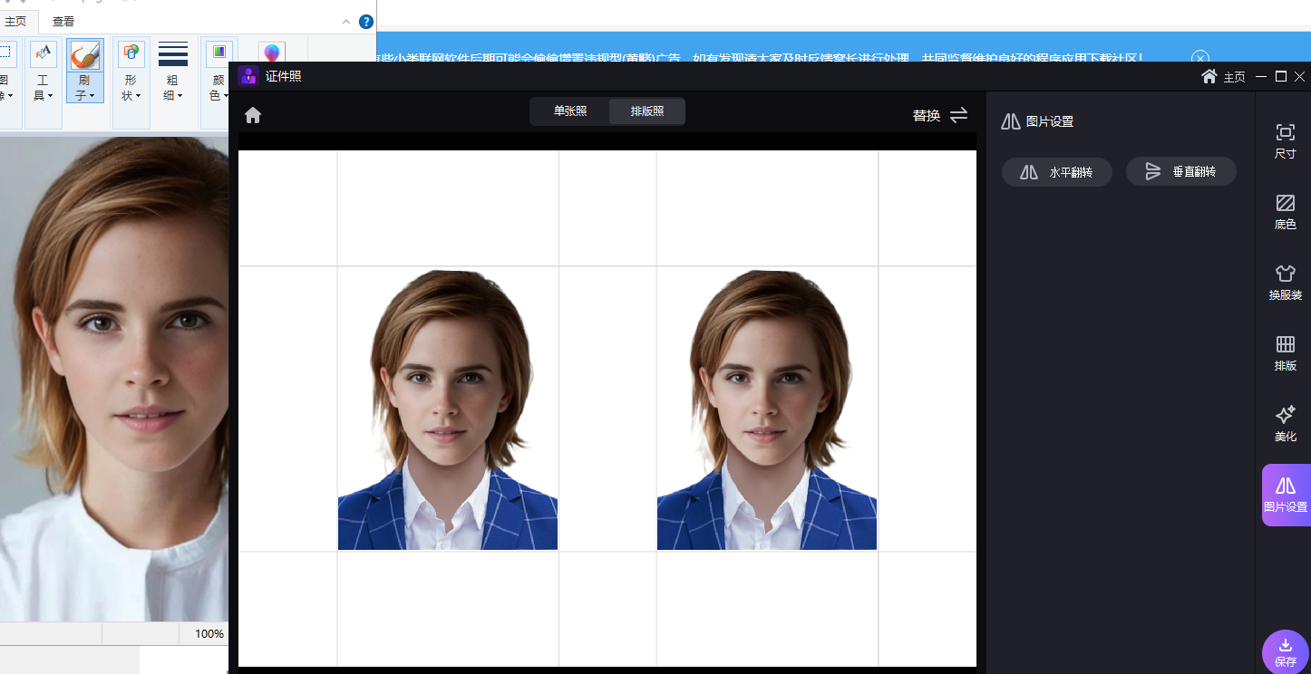Switch to 单张照 single photo mode
Image resolution: width=1311 pixels, height=674 pixels.
point(570,111)
